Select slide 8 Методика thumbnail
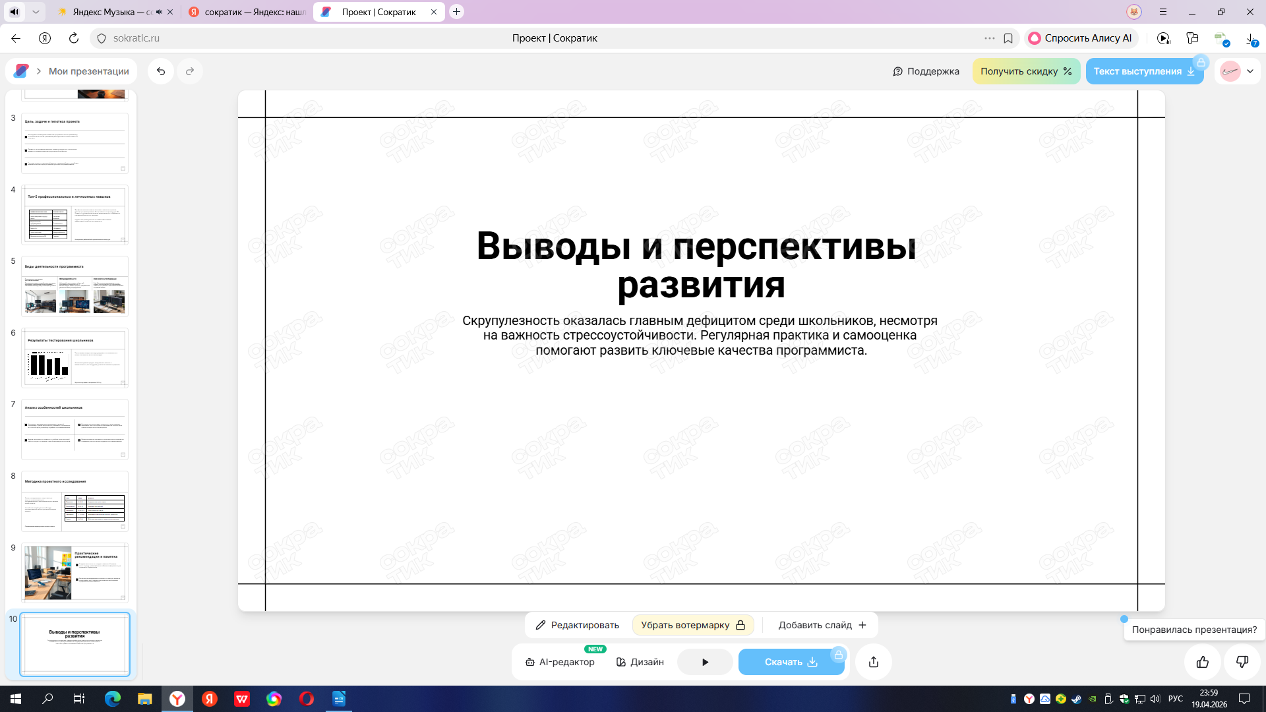This screenshot has height=712, width=1266. tap(75, 501)
